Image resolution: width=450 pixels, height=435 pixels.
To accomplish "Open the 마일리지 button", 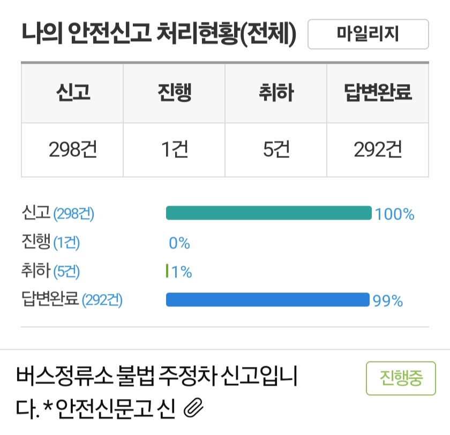I will coord(368,34).
